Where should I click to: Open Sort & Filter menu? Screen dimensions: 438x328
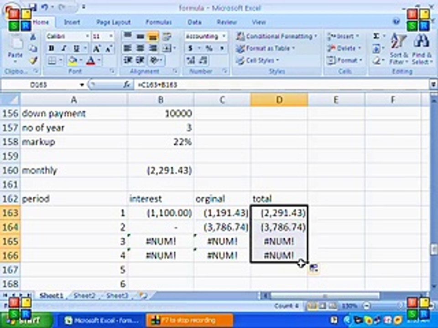coord(399,49)
